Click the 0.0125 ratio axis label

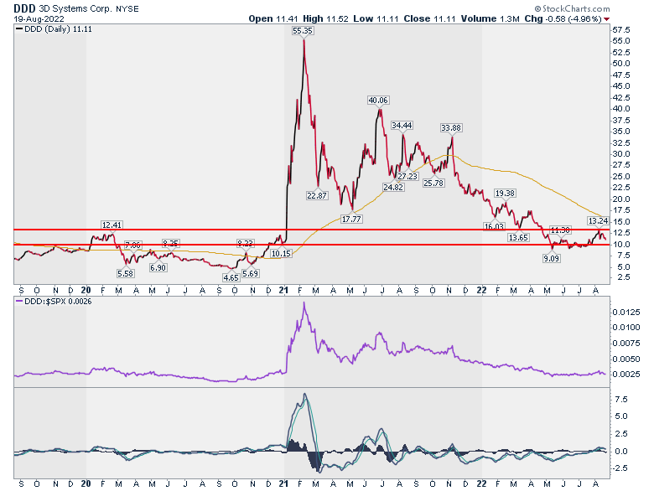coord(626,313)
